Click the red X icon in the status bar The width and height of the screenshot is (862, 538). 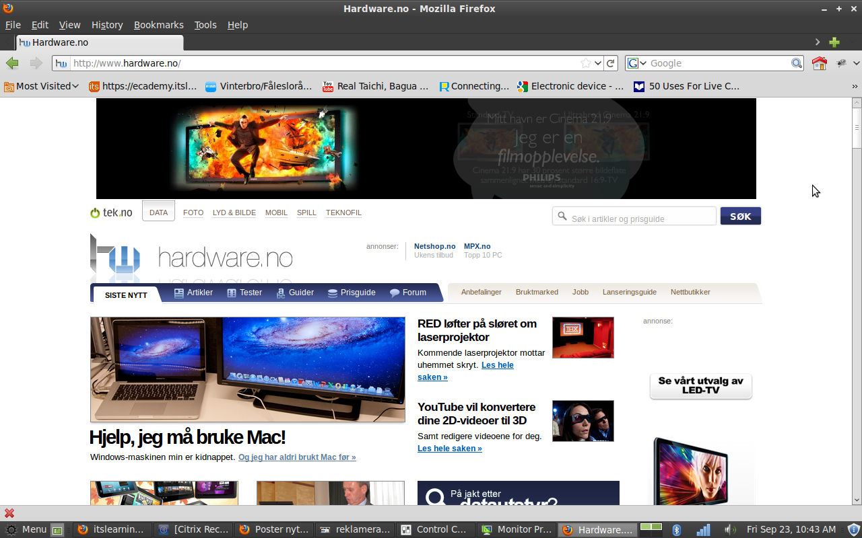(9, 513)
